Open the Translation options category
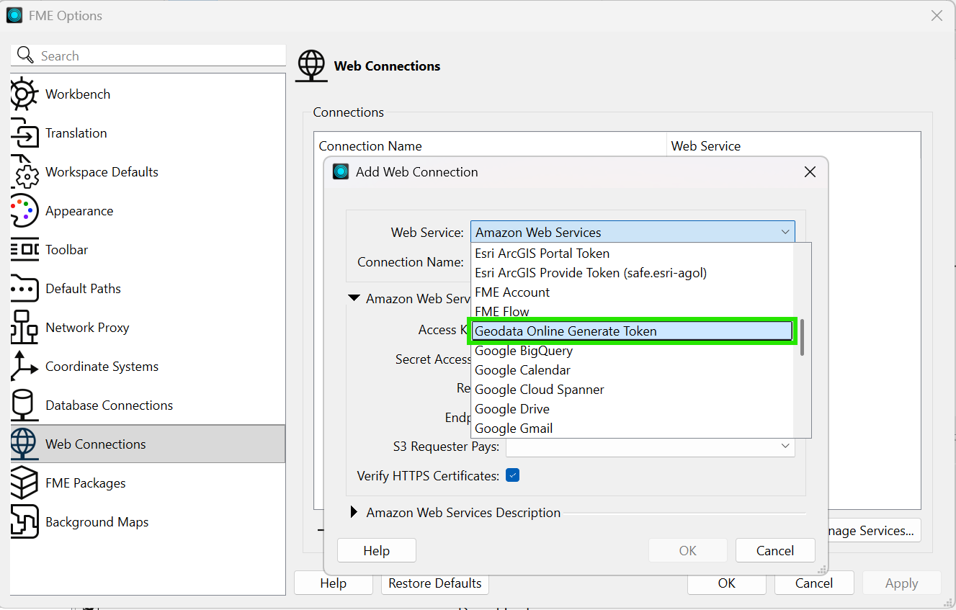The width and height of the screenshot is (956, 610). (148, 133)
